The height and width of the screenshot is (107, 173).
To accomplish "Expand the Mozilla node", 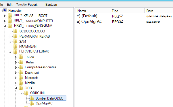I will coord(16,83).
